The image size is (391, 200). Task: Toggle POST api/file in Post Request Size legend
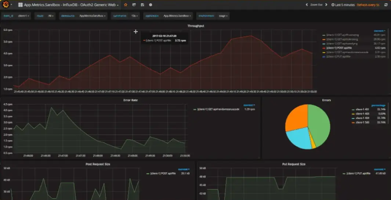[x=163, y=173]
